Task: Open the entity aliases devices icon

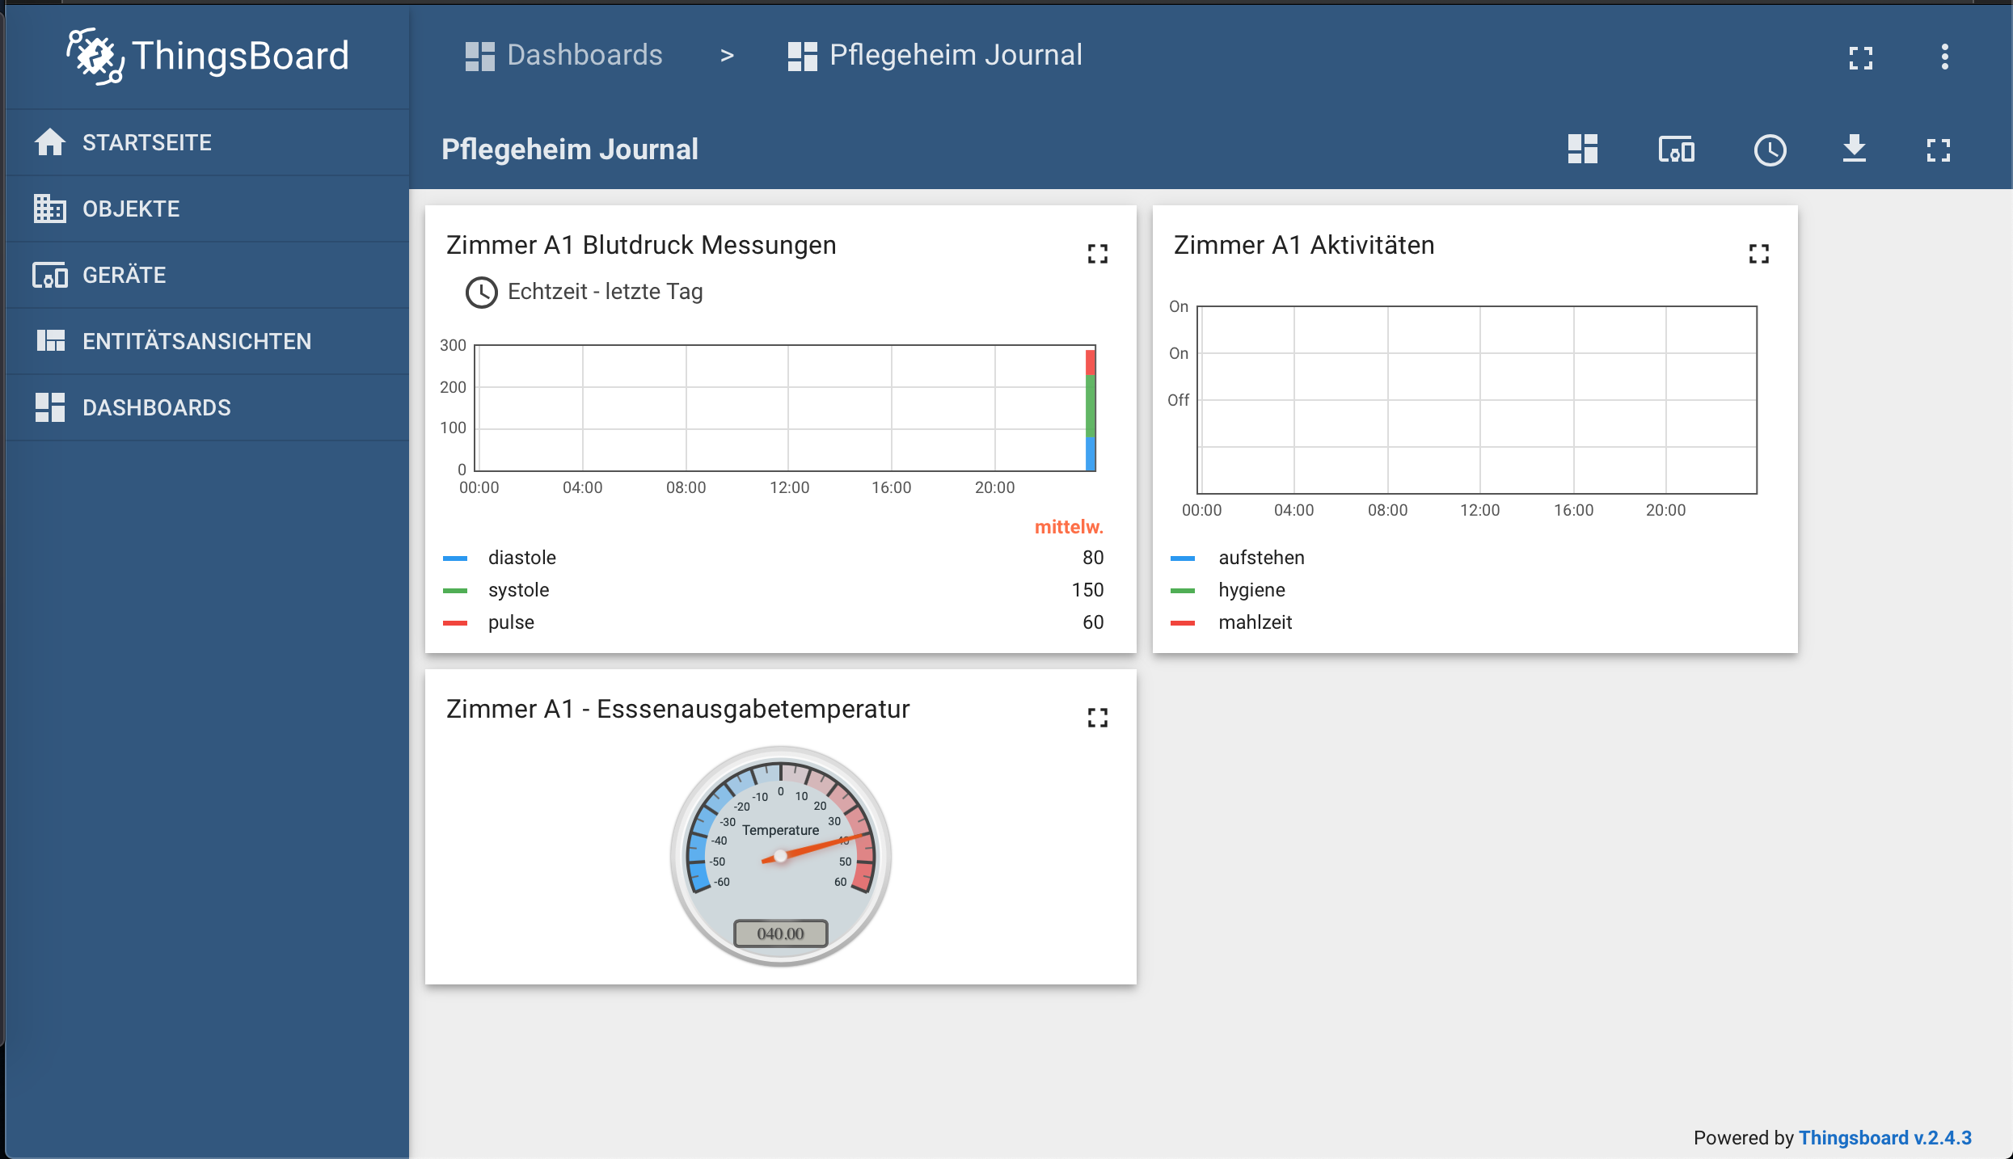Action: [1676, 150]
